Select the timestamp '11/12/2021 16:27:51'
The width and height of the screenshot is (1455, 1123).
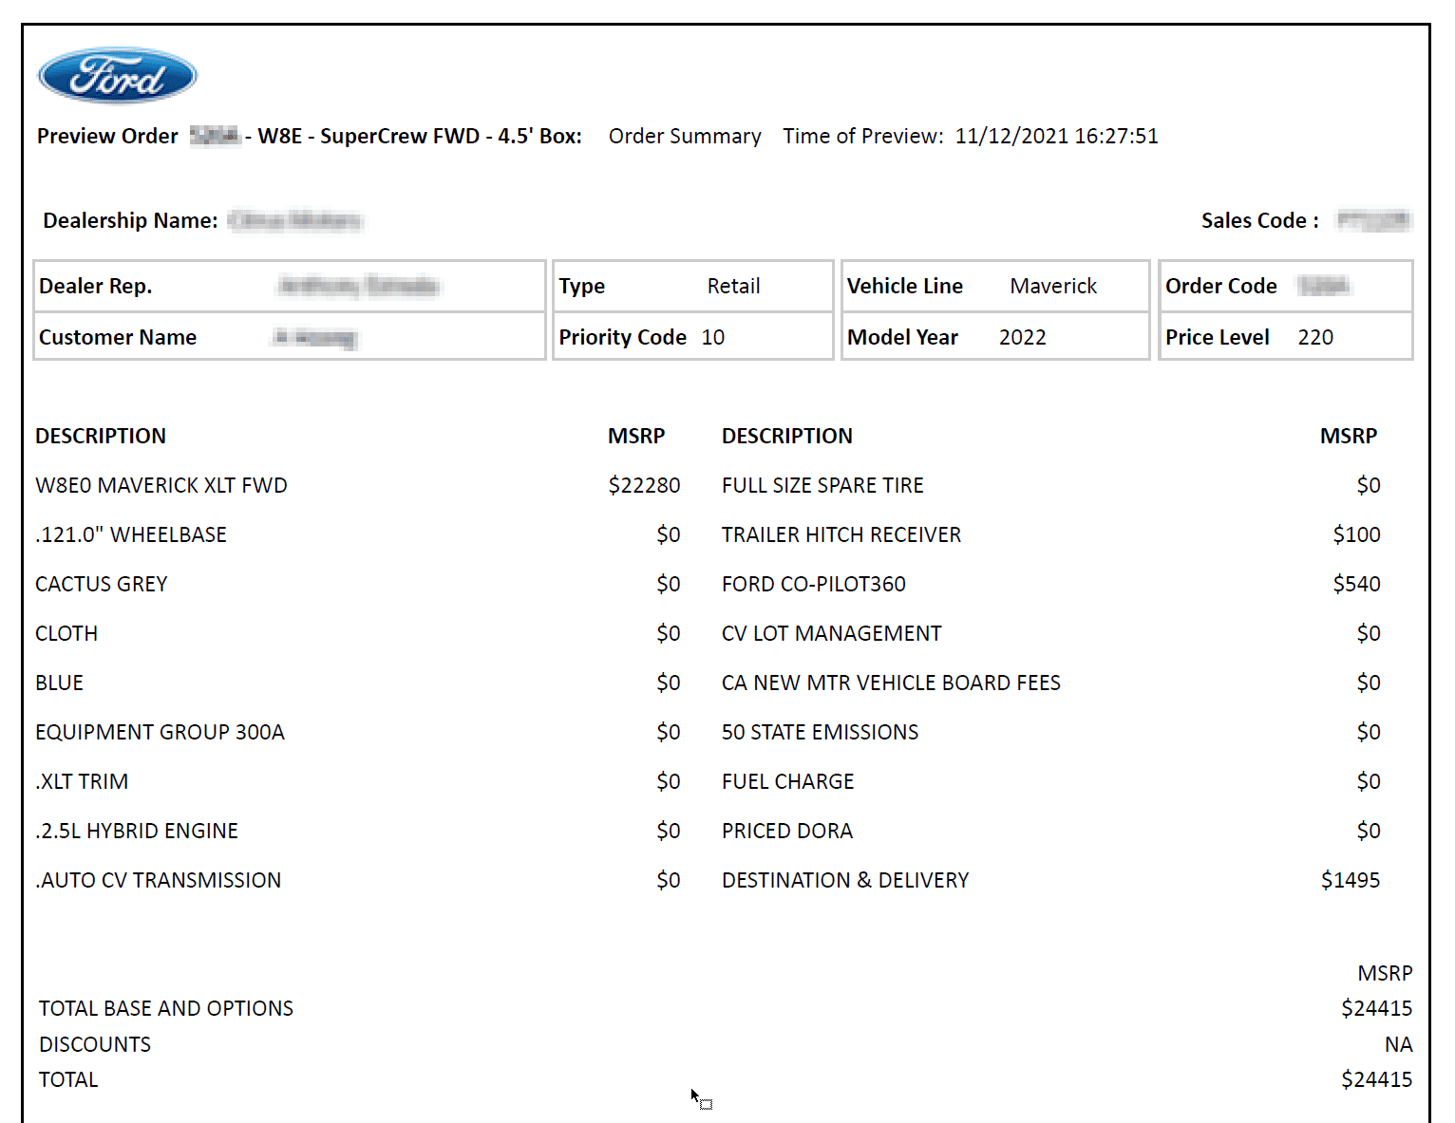[x=1056, y=137]
